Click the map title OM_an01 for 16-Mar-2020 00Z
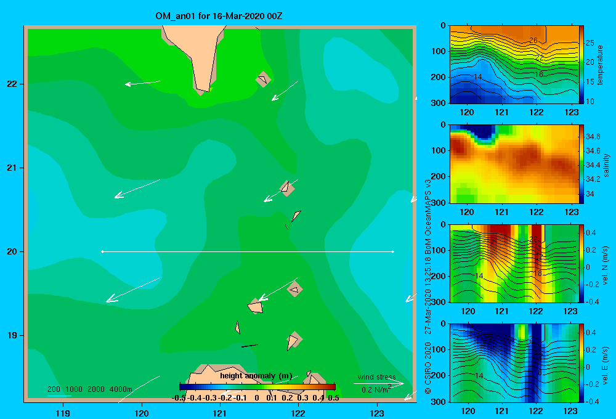 tap(219, 16)
